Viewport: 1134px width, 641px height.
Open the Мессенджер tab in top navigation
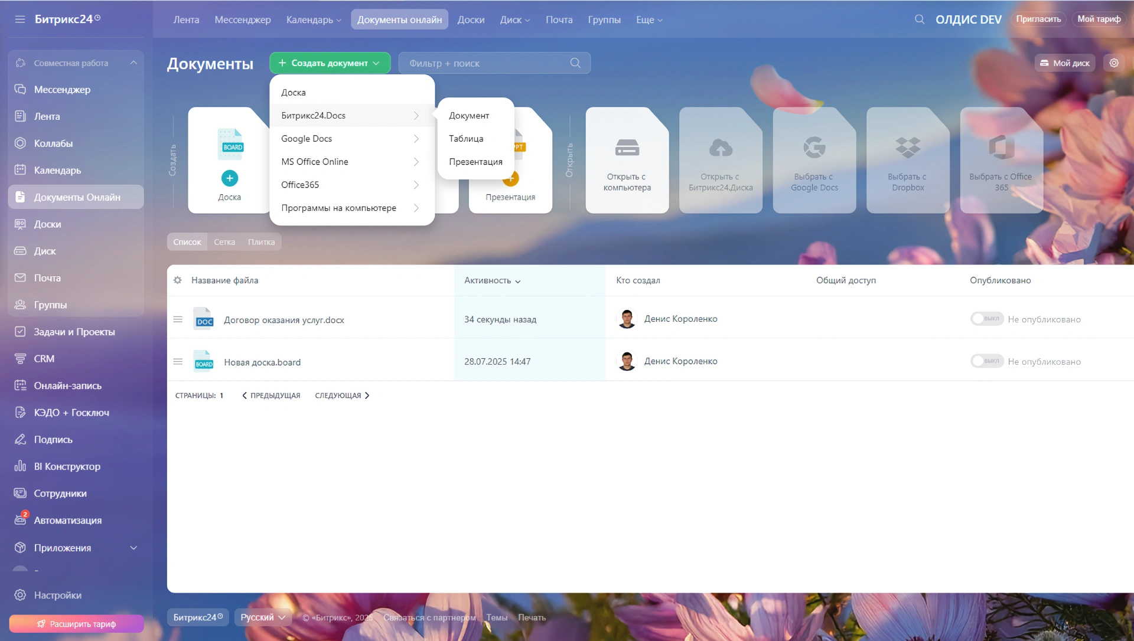click(x=243, y=19)
